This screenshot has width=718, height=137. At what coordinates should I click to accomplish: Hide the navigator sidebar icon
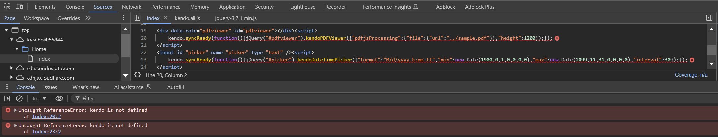click(x=138, y=18)
